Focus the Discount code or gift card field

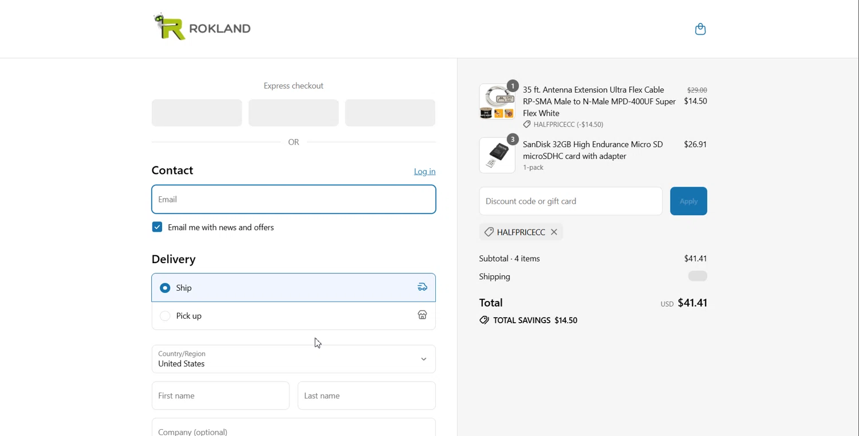(x=570, y=201)
